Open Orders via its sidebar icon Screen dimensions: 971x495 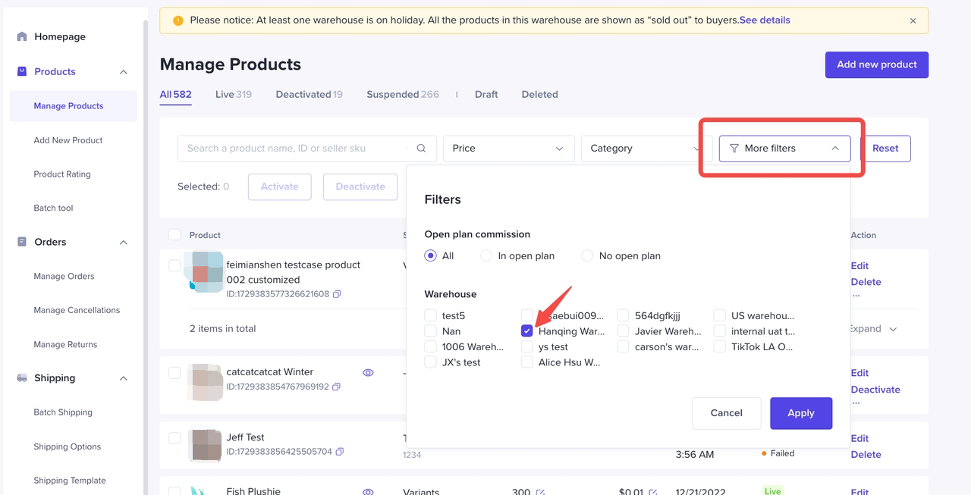point(21,242)
